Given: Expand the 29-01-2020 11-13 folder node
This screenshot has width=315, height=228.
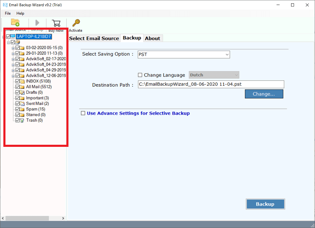Looking at the screenshot, I should click(13, 54).
